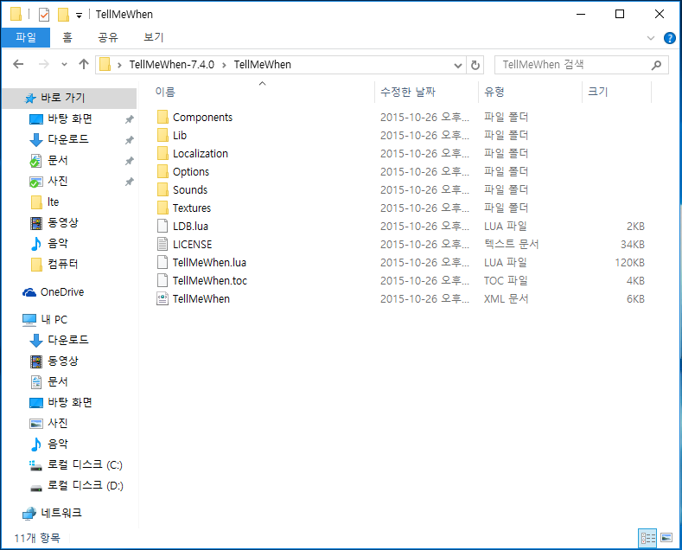Select the Sounds folder icon
Viewport: 682px width, 550px height.
tap(163, 189)
